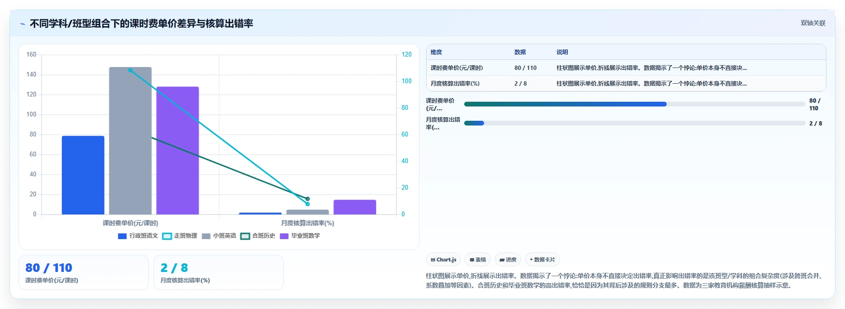This screenshot has width=845, height=309.
Task: Click the cyan 走班物理 point atop gray bar
Action: click(130, 70)
